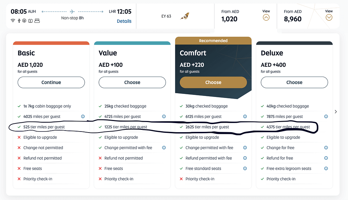Expand the View panel for From AED 8,960
Image resolution: width=348 pixels, height=200 pixels.
coord(328,17)
